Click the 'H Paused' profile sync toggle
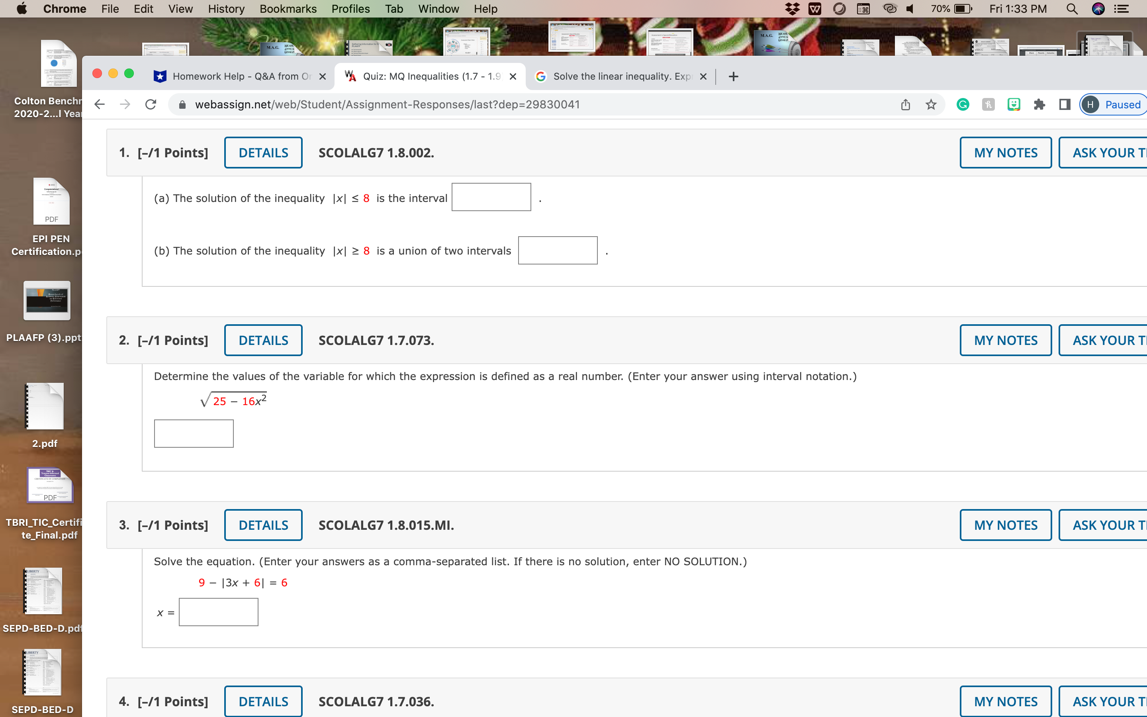The image size is (1147, 717). point(1112,104)
